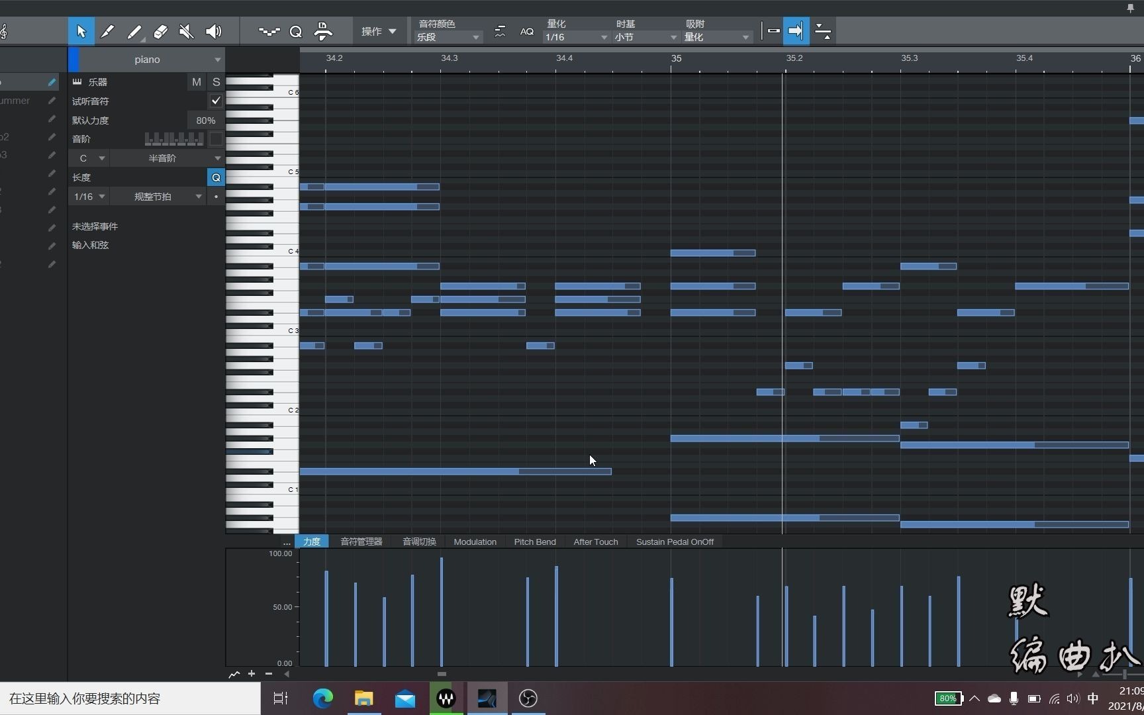Click the keyboard instrument icon
This screenshot has width=1144, height=715.
point(77,82)
